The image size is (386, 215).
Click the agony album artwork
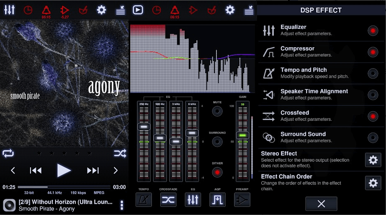(x=64, y=84)
